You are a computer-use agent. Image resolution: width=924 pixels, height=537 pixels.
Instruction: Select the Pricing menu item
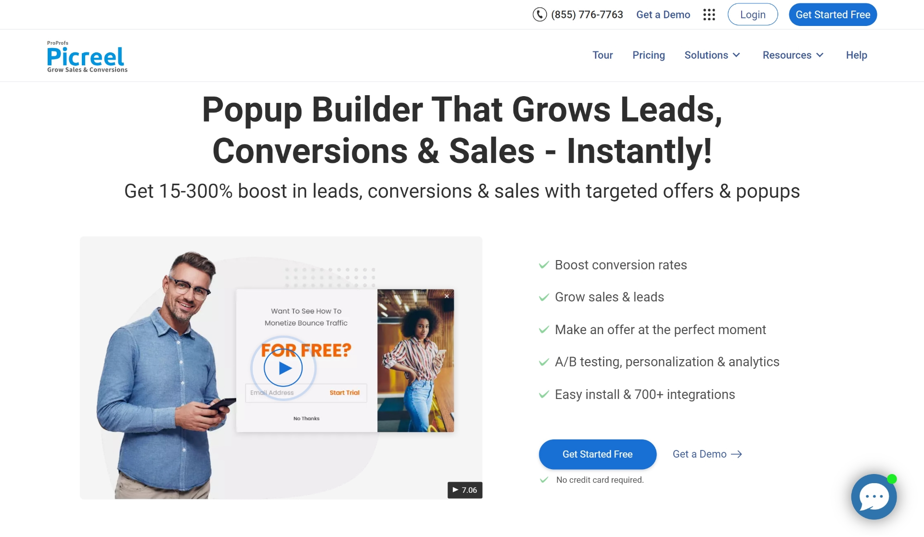[648, 54]
